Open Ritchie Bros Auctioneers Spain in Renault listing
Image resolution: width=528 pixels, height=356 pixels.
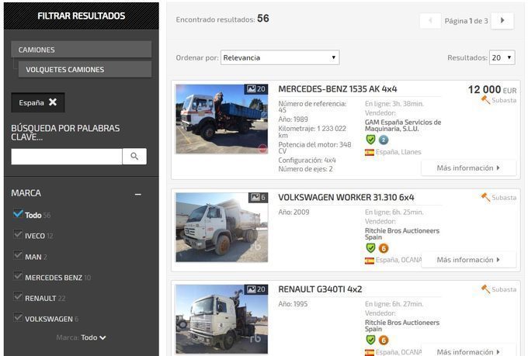pyautogui.click(x=402, y=326)
